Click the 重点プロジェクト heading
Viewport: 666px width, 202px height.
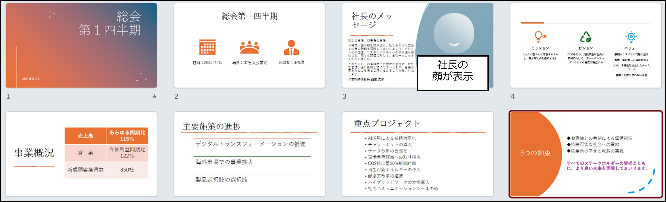click(x=387, y=123)
